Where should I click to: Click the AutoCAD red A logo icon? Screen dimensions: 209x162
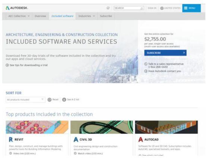click(x=141, y=140)
